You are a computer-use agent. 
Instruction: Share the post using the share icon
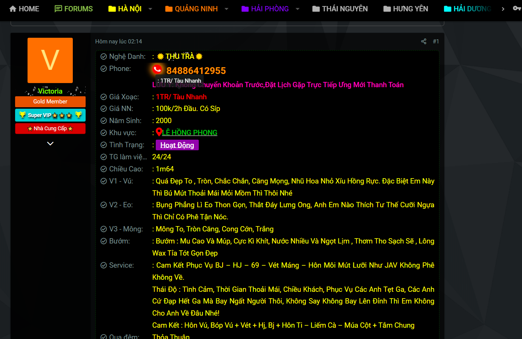424,42
